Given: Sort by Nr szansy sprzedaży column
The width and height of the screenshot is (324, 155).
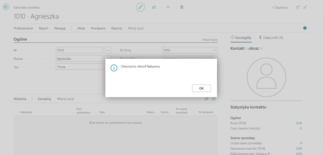Looking at the screenshot, I should coord(182,111).
